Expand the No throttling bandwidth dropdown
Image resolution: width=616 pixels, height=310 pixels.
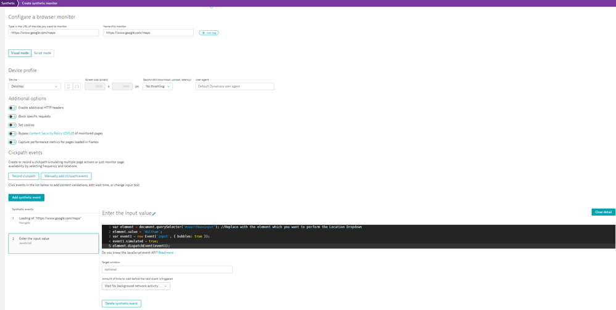(157, 86)
